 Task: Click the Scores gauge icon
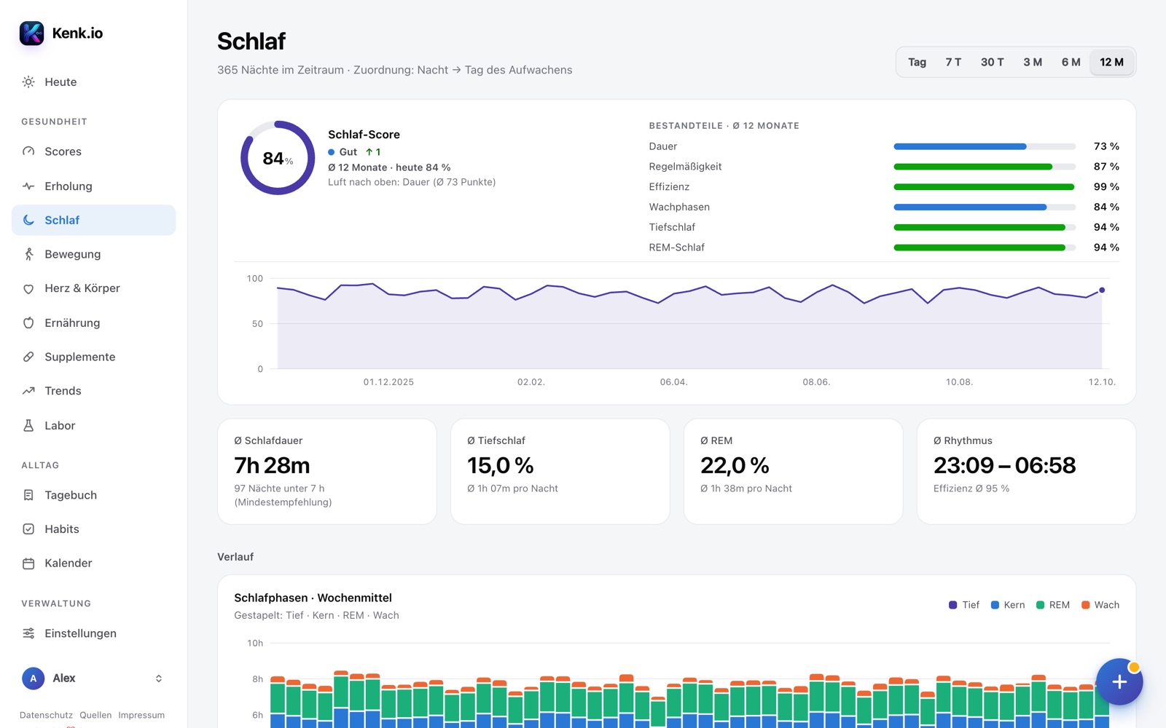pos(28,151)
